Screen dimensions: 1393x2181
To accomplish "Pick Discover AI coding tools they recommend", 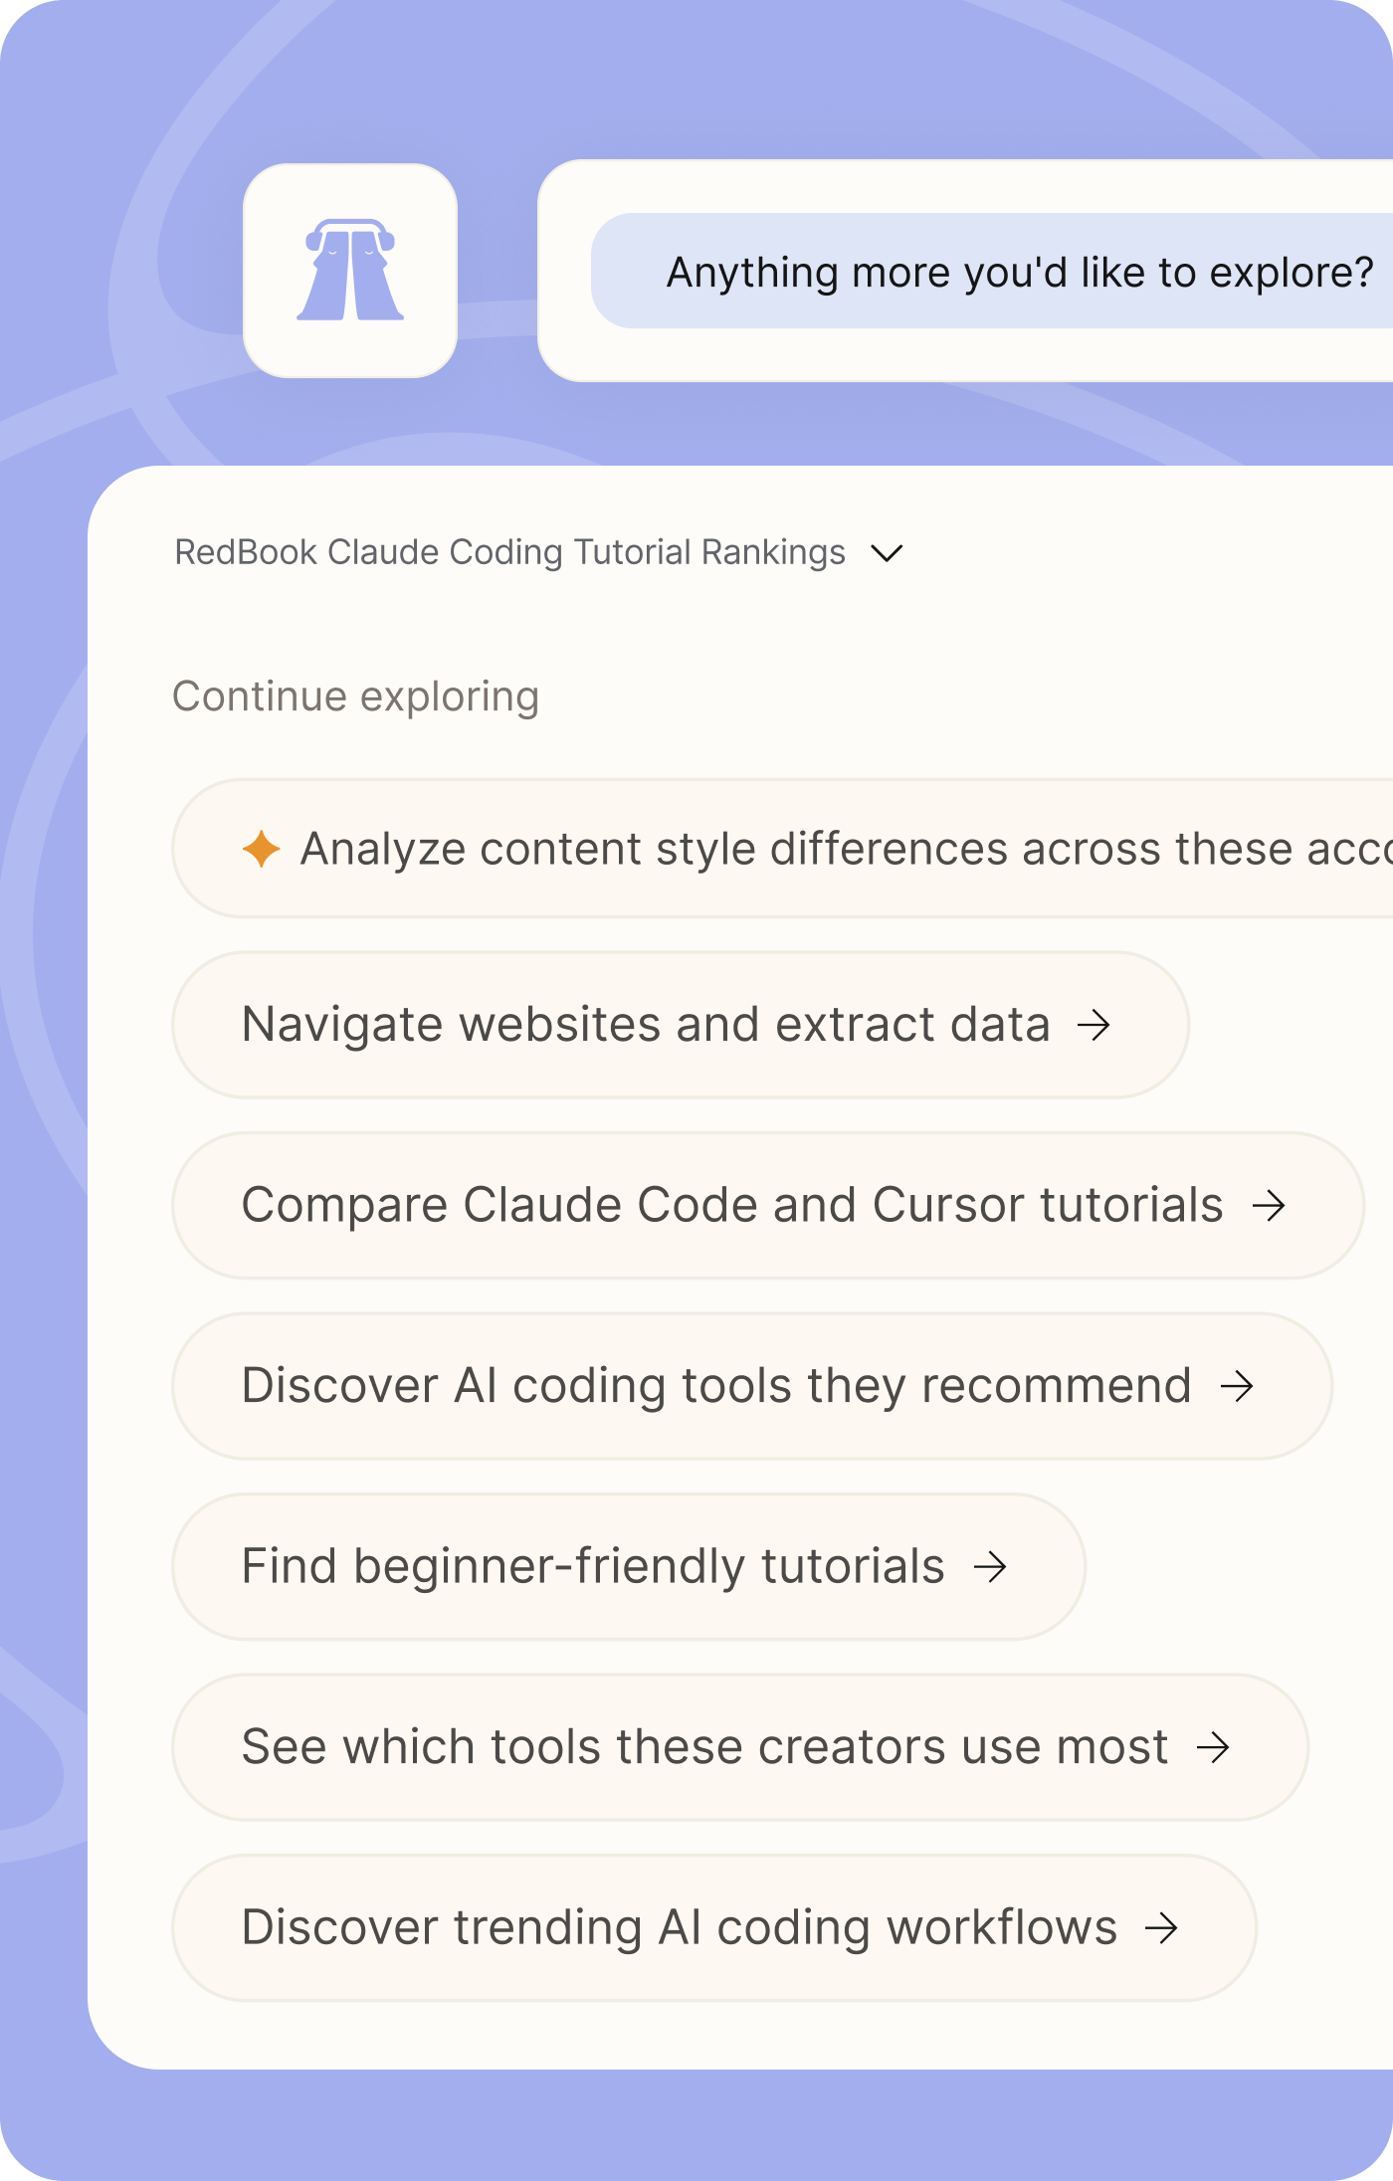I will coord(716,1386).
